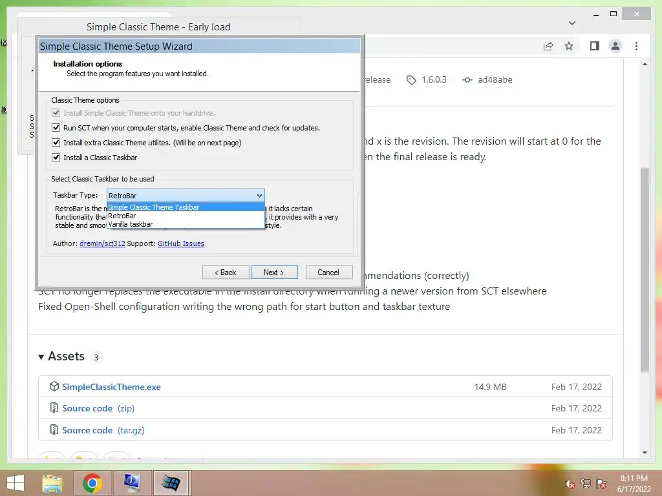Collapse the Taskbar Type combo box arrow
This screenshot has height=496, width=662.
coord(259,195)
